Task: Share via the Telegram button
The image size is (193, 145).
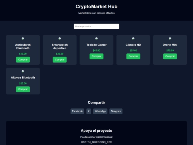Action: point(116,111)
